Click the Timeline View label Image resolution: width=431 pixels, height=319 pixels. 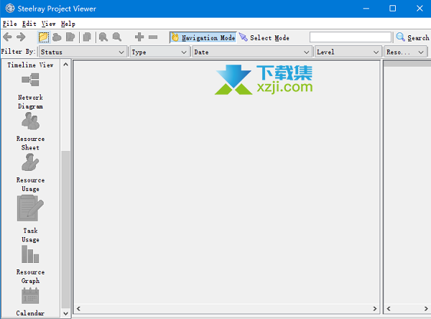(30, 65)
